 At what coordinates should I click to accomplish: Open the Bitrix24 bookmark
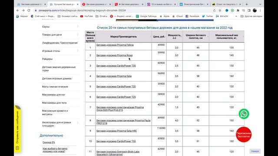(x=222, y=16)
